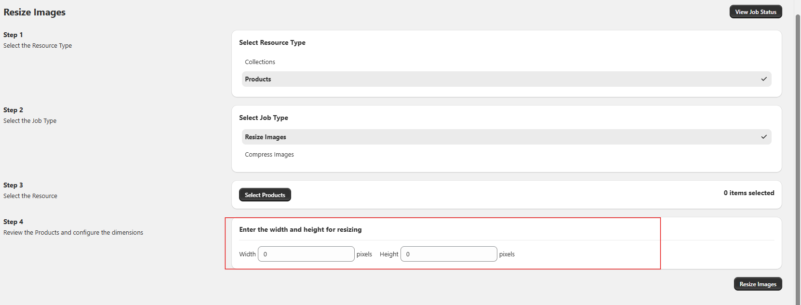
Task: Click the Step 2 heading
Action: (x=13, y=110)
